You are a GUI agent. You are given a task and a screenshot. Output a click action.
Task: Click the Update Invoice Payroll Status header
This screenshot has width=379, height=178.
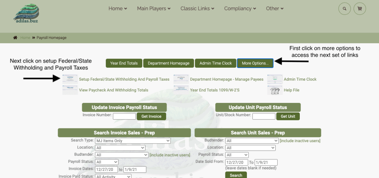point(124,107)
